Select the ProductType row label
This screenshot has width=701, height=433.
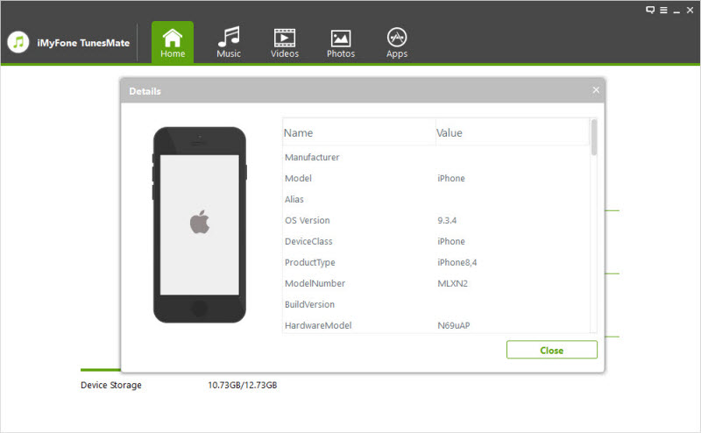[x=310, y=263]
